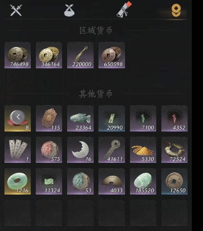
Task: Select the green map emblem showing 11324
Action: point(49,181)
